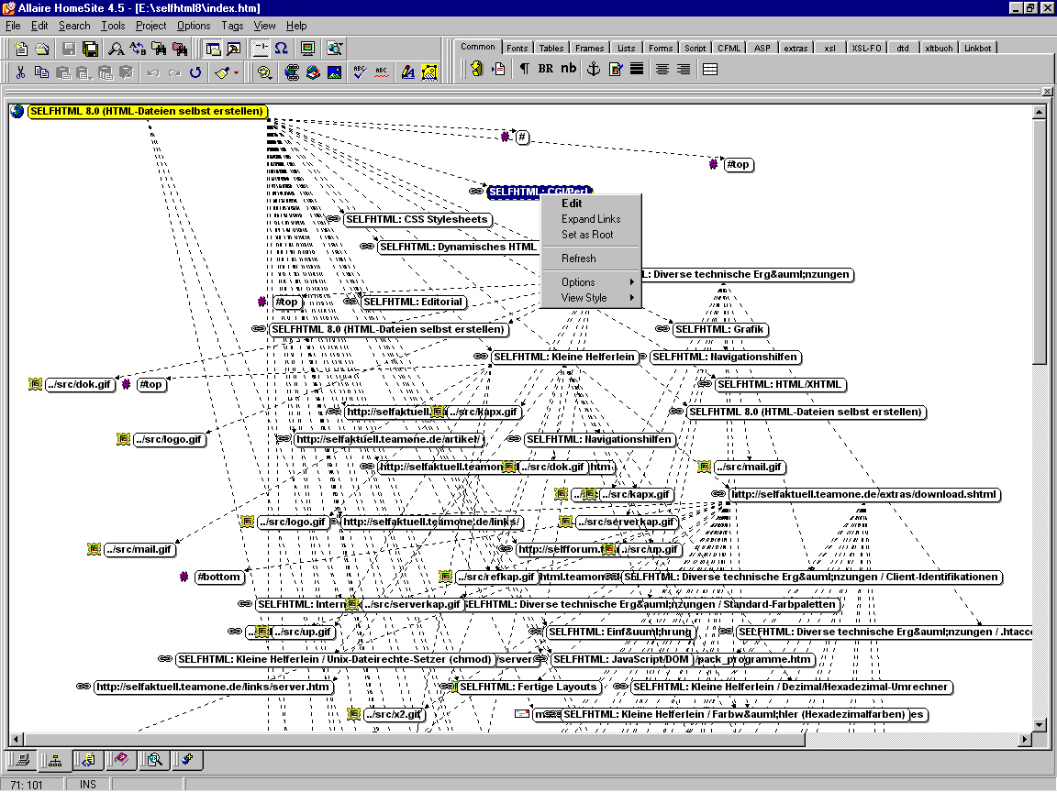Image resolution: width=1057 pixels, height=792 pixels.
Task: Insert special character with Omega icon
Action: 282,49
